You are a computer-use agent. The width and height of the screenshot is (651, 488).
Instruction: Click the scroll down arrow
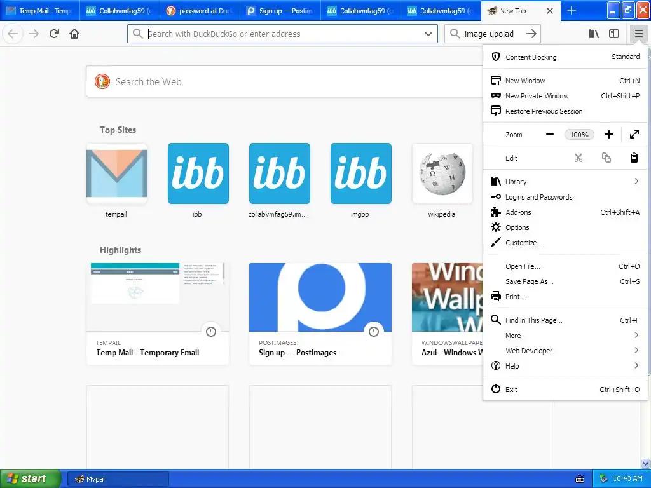(646, 463)
